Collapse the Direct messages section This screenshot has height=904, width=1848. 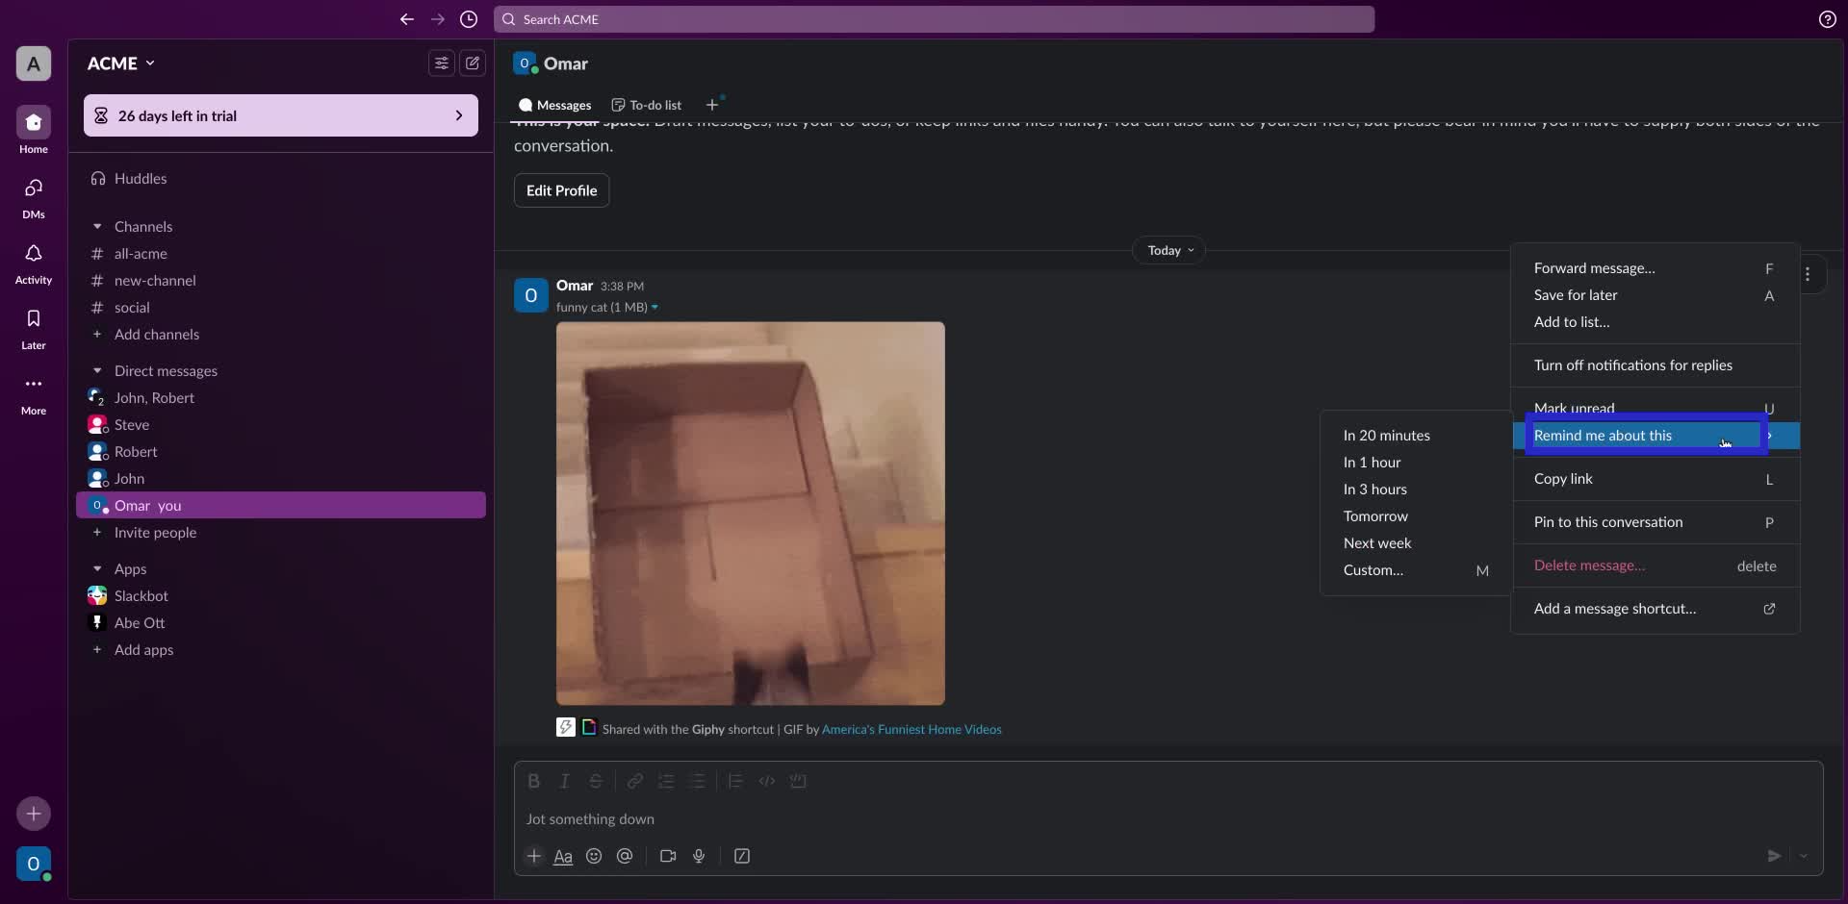point(97,370)
